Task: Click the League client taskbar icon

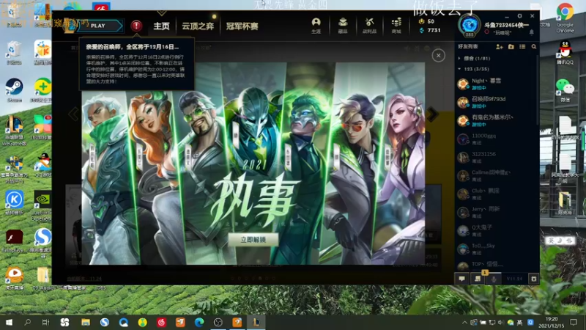Action: pyautogui.click(x=256, y=322)
